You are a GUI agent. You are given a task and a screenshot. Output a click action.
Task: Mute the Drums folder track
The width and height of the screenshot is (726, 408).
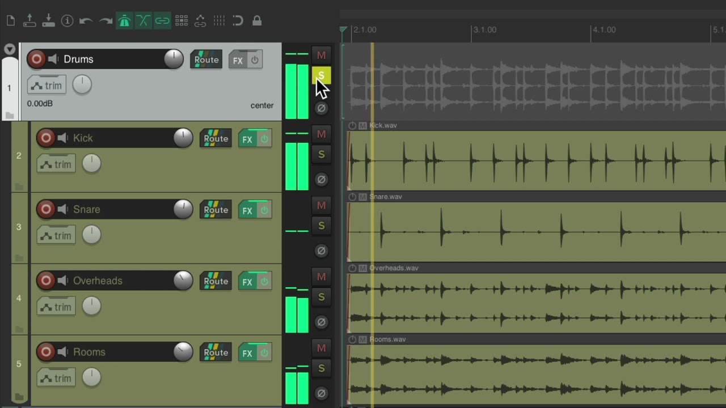(x=322, y=55)
